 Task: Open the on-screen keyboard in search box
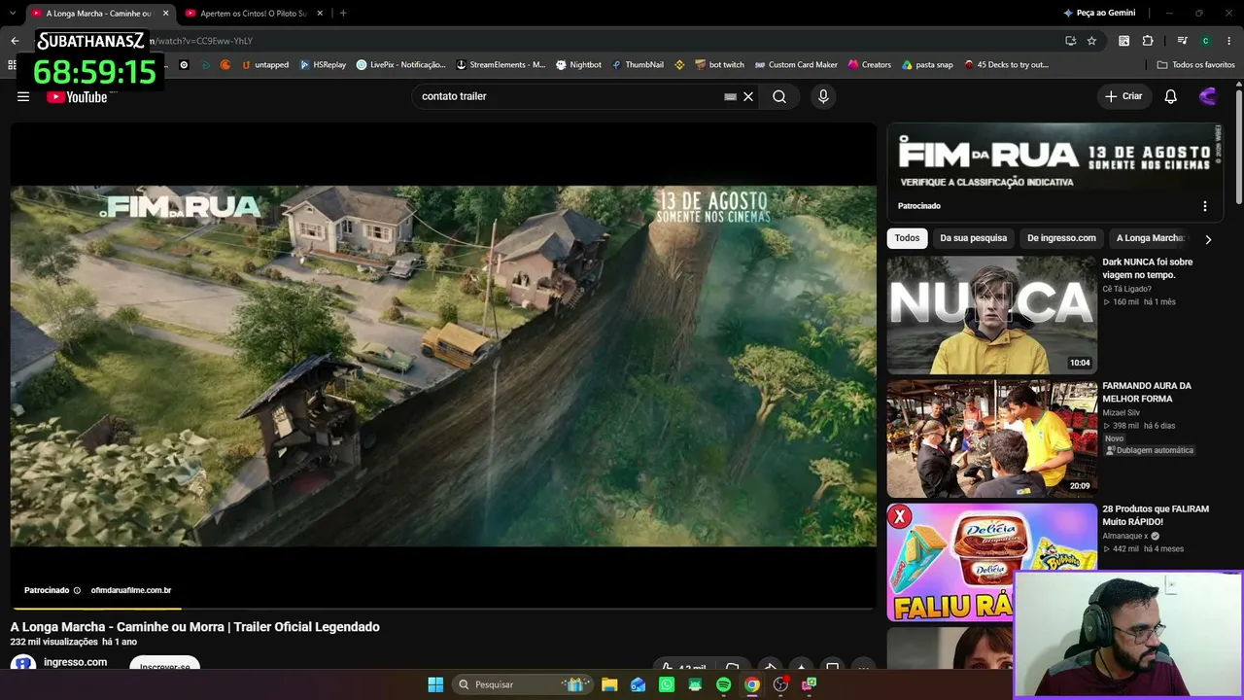(730, 96)
